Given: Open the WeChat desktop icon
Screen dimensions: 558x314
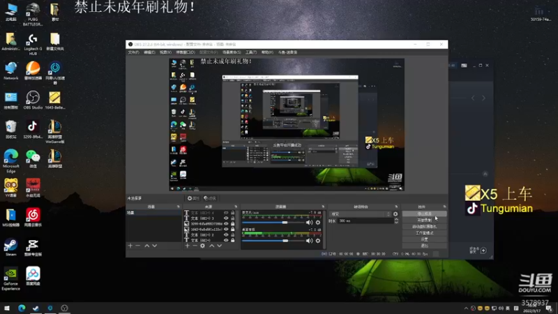Looking at the screenshot, I should coord(33,159).
